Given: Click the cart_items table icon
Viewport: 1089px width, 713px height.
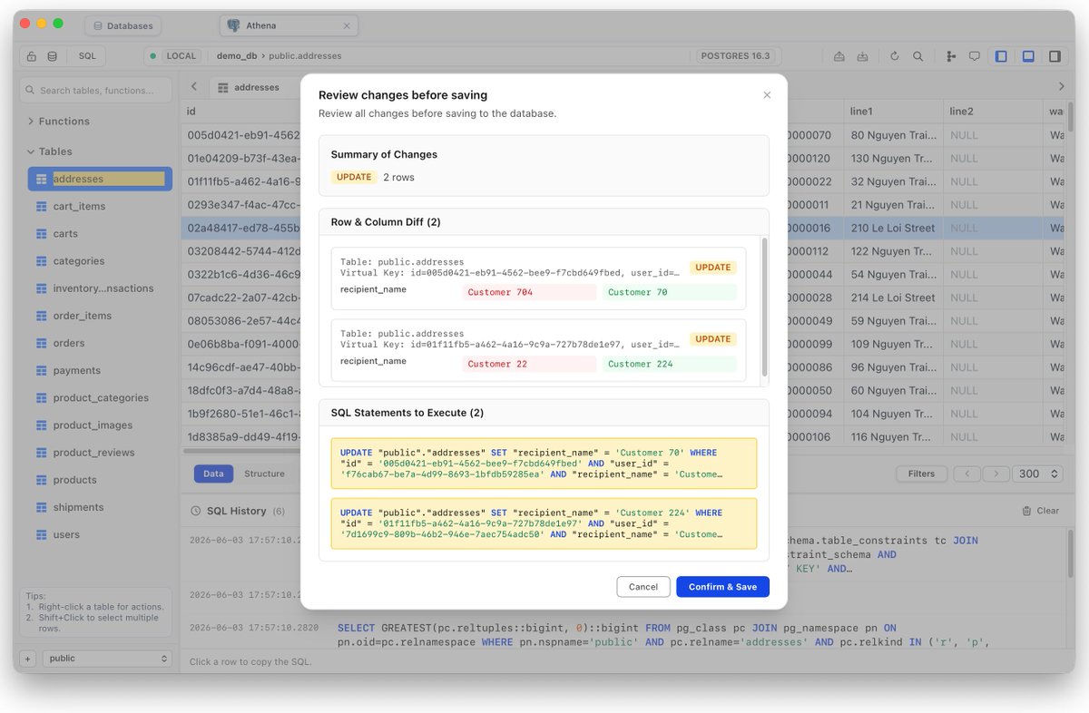Looking at the screenshot, I should tap(41, 207).
